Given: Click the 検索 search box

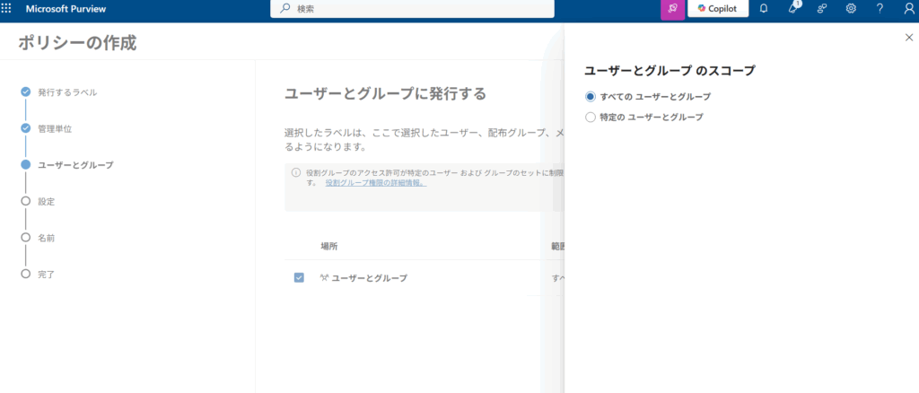Looking at the screenshot, I should click(x=412, y=8).
